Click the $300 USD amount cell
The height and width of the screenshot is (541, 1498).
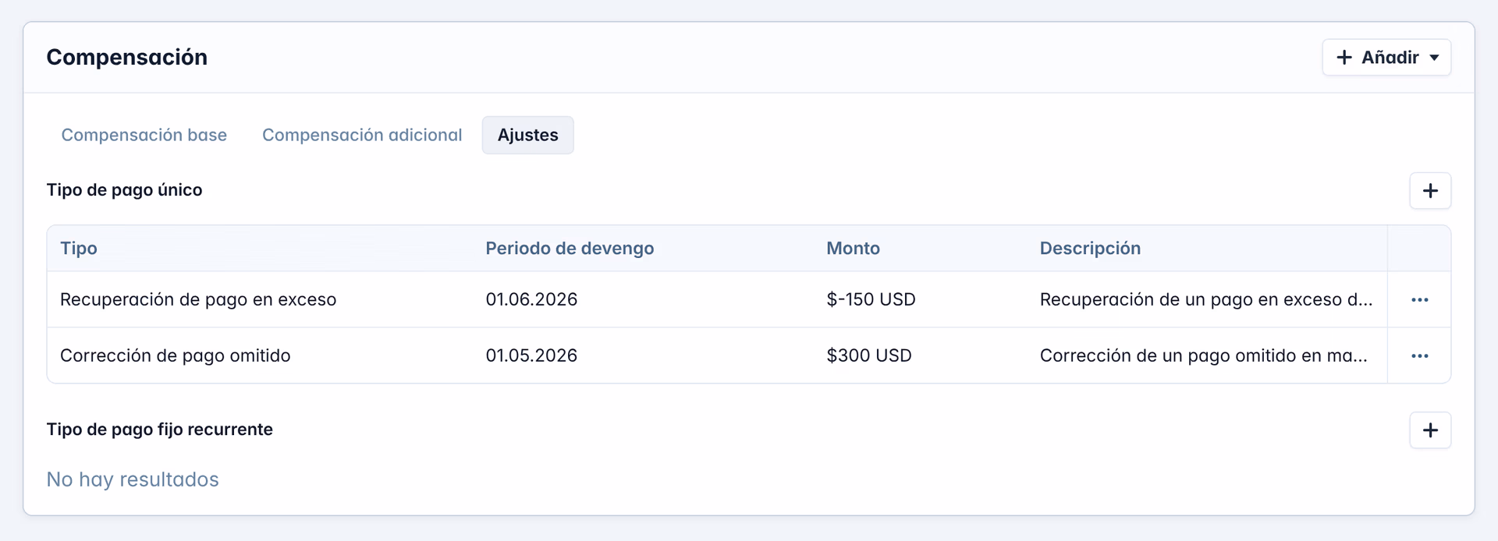868,355
